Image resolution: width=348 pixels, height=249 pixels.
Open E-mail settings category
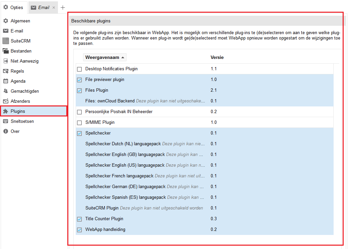[34, 31]
